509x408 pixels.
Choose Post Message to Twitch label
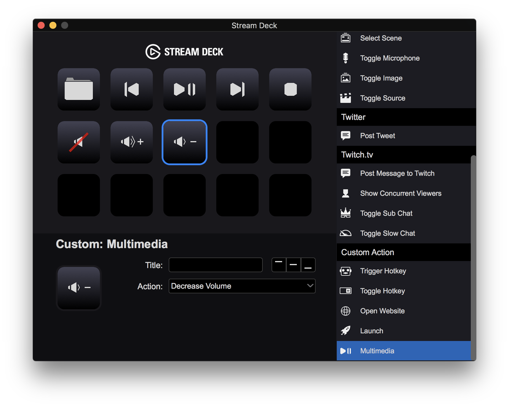[397, 173]
